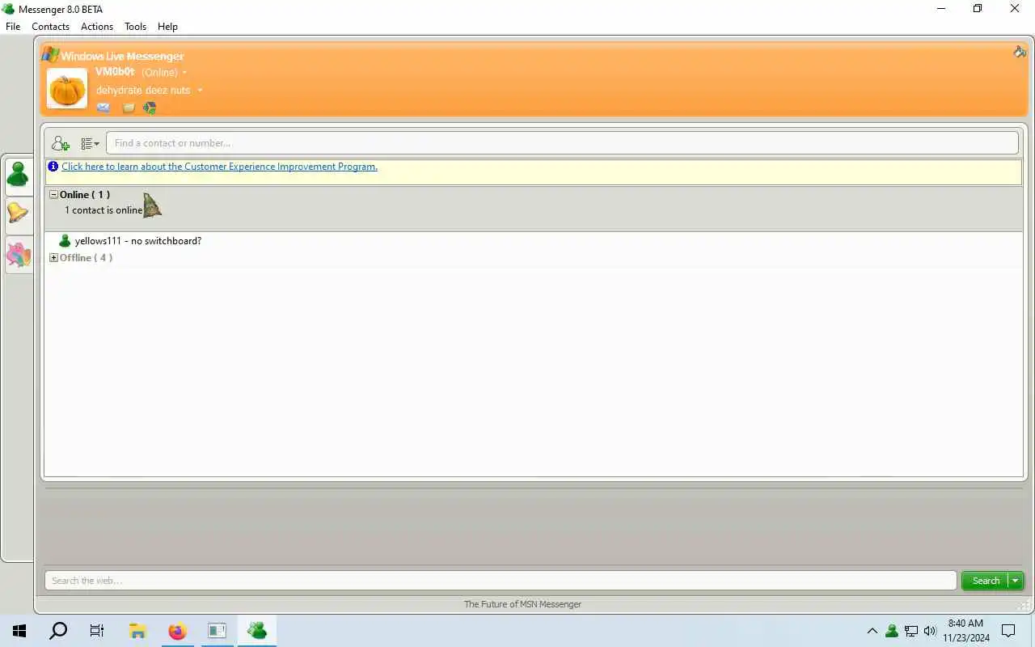Open the Tools menu

click(x=135, y=27)
